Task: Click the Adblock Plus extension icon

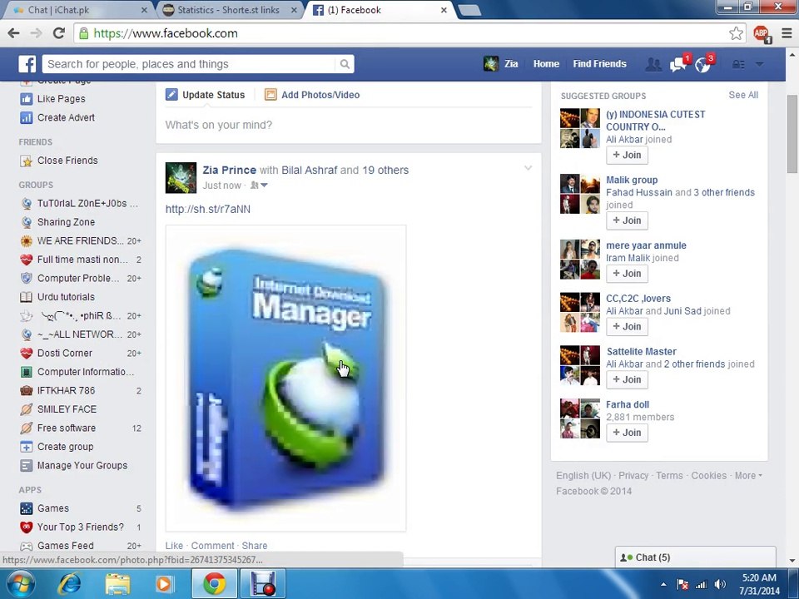Action: (x=762, y=33)
